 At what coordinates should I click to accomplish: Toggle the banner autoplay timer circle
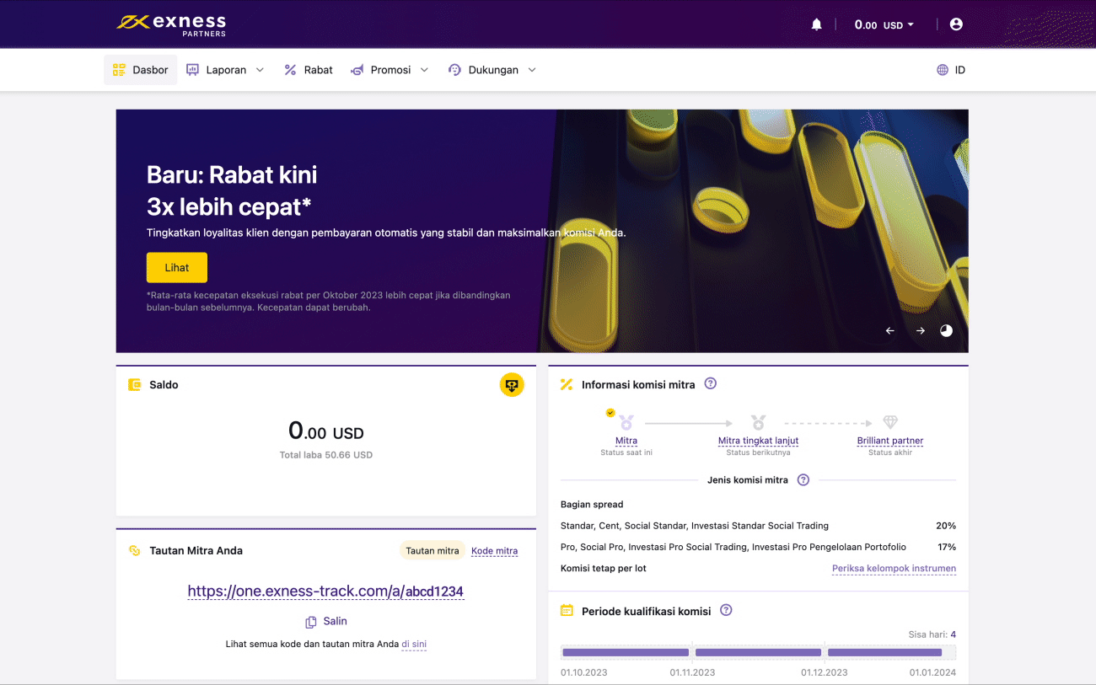[x=946, y=331]
